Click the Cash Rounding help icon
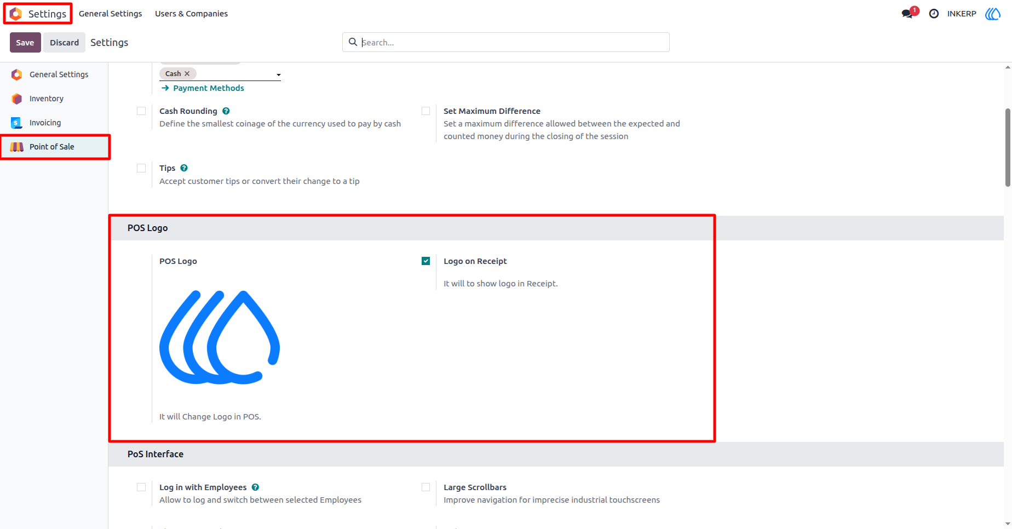The image size is (1012, 529). 226,111
